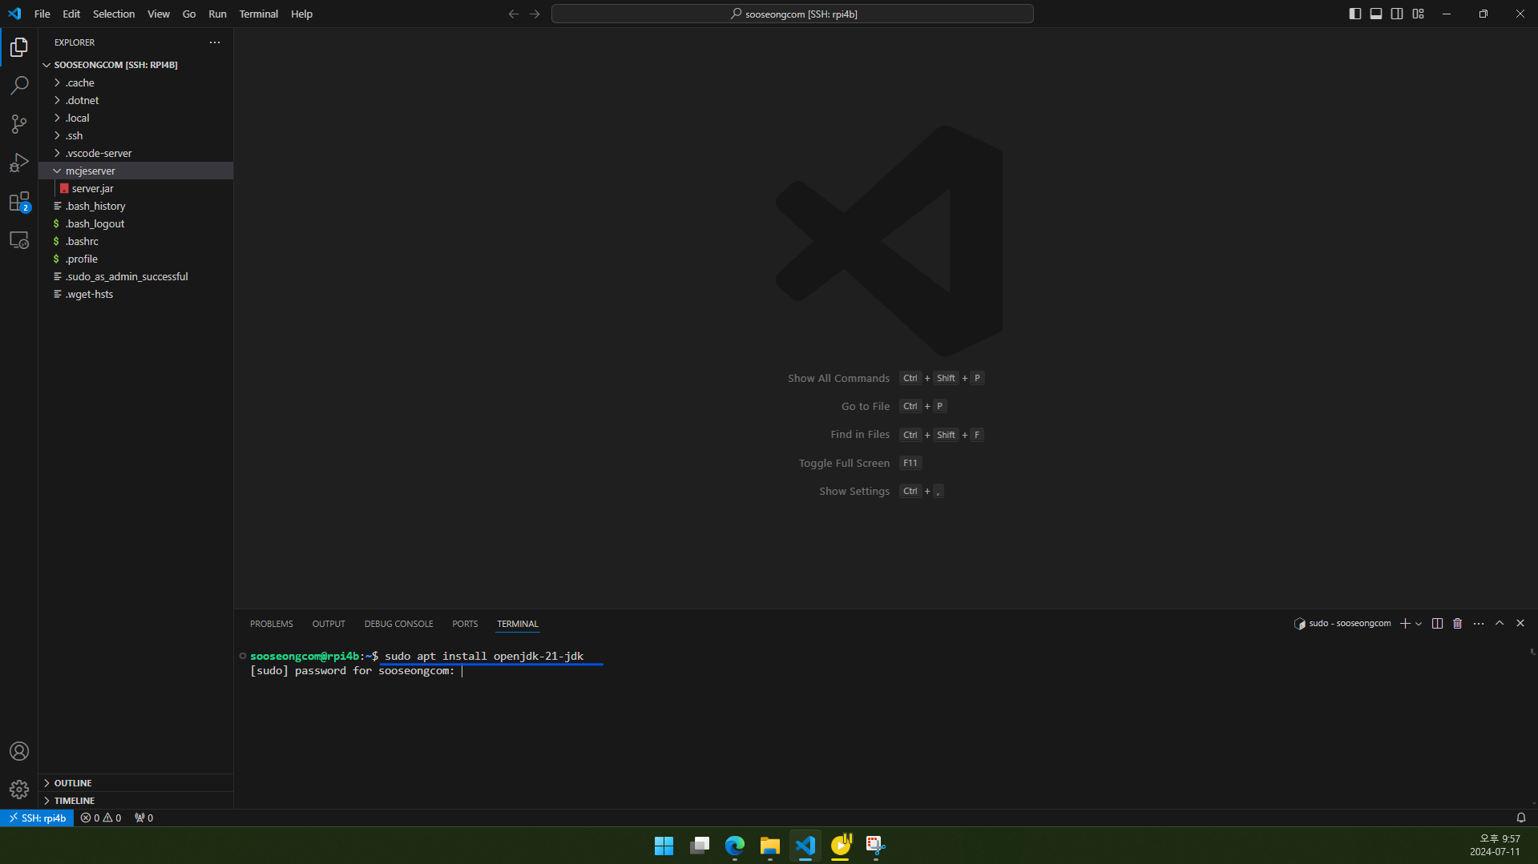Go forward using navigation arrow
The height and width of the screenshot is (864, 1538).
click(x=535, y=14)
